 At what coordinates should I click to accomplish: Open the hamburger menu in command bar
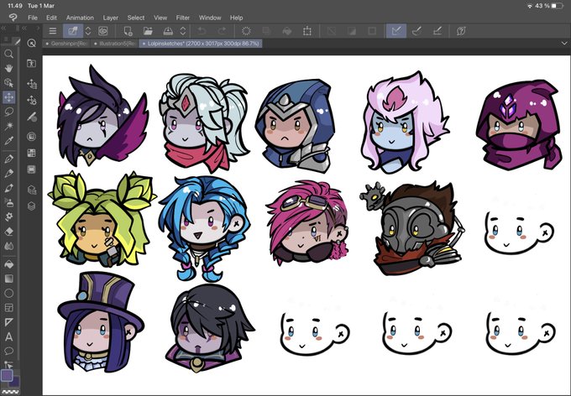point(53,31)
